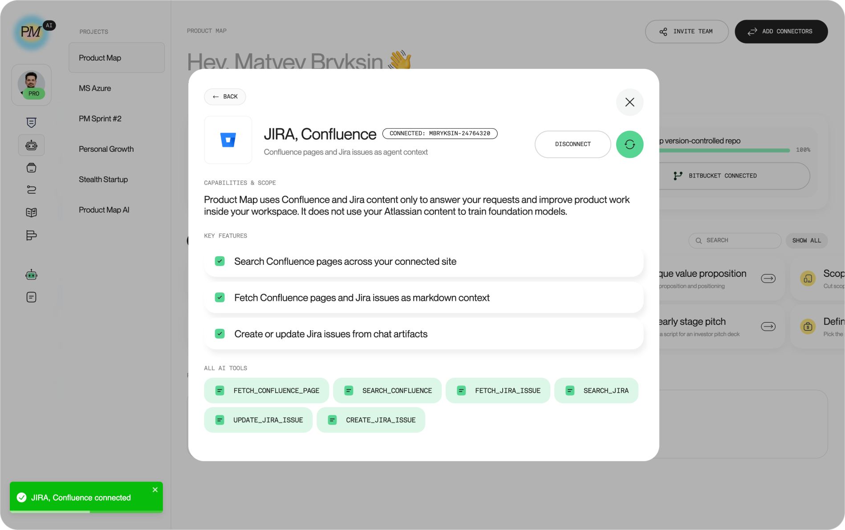Click the icon on the CREATE_JIRA_ISSUE chip
This screenshot has height=530, width=845.
coord(333,420)
